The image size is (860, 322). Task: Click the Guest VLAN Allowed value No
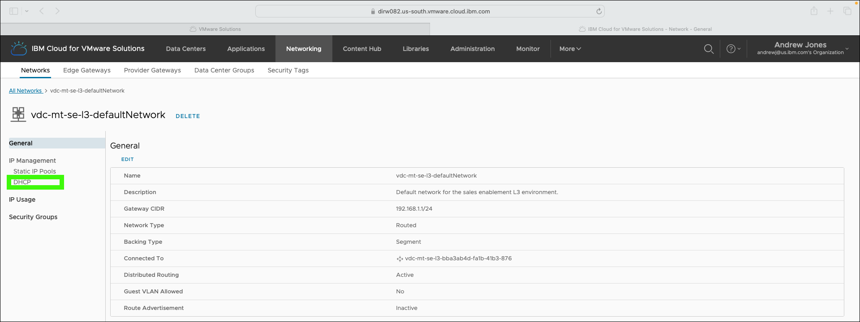pyautogui.click(x=400, y=292)
